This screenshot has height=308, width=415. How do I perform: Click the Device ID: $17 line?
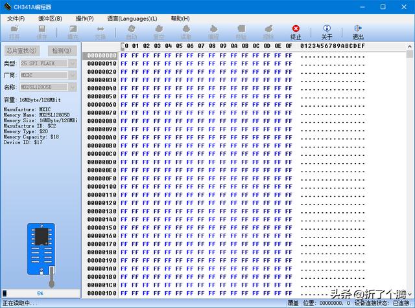coord(23,142)
